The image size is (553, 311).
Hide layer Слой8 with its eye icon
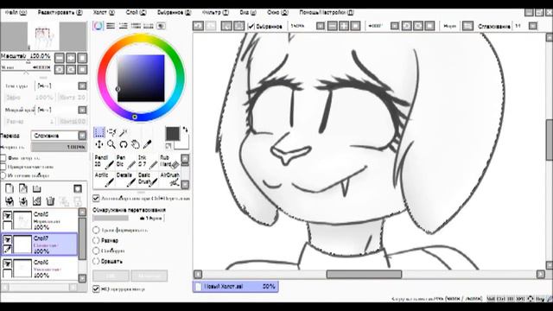[x=7, y=215]
